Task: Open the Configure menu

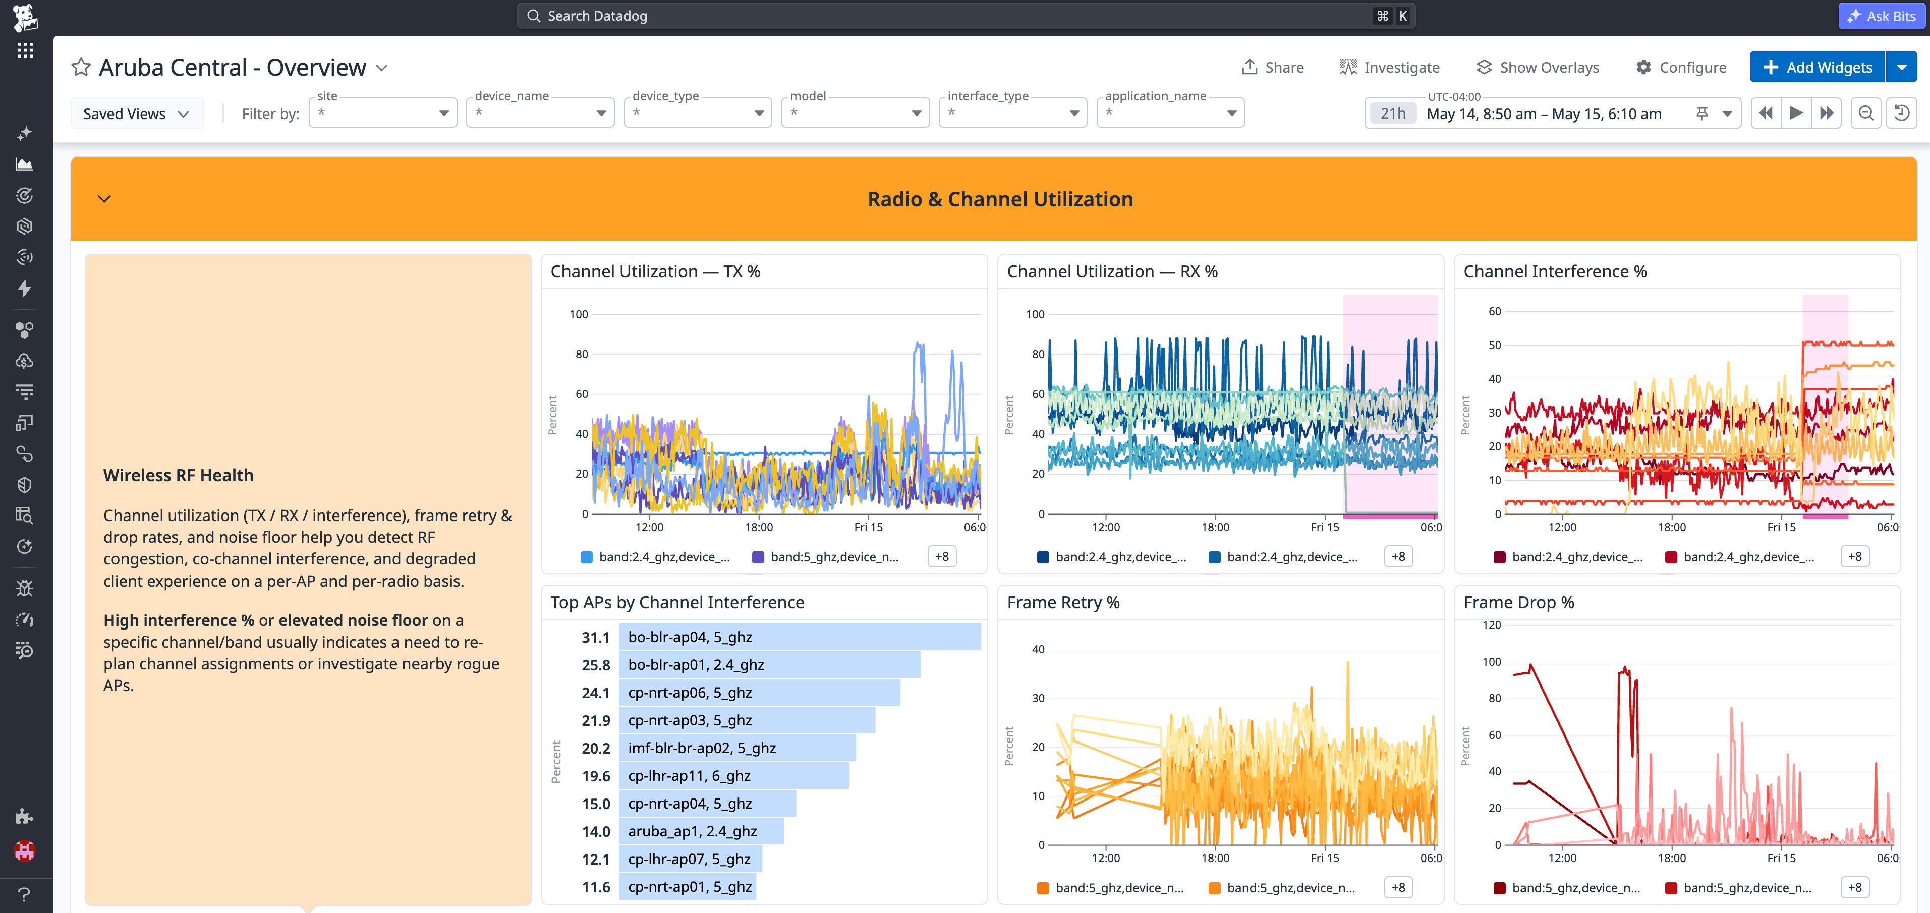Action: 1680,68
